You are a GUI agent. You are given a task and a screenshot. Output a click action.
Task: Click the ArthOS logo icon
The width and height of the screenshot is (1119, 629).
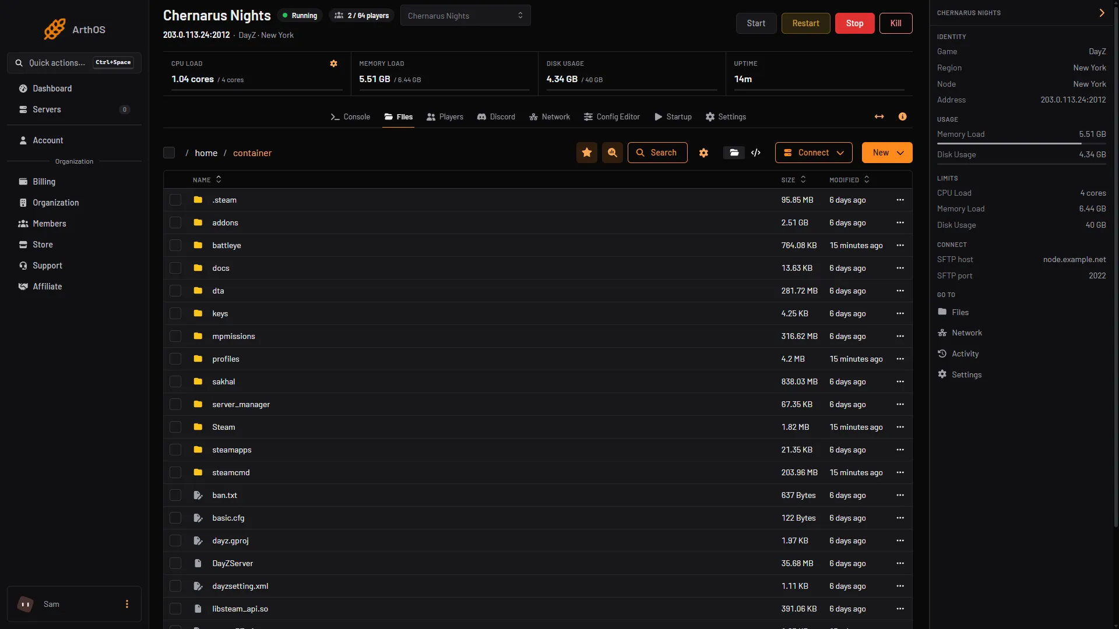55,29
